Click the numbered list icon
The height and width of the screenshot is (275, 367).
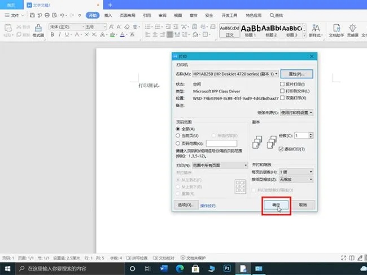[158, 27]
